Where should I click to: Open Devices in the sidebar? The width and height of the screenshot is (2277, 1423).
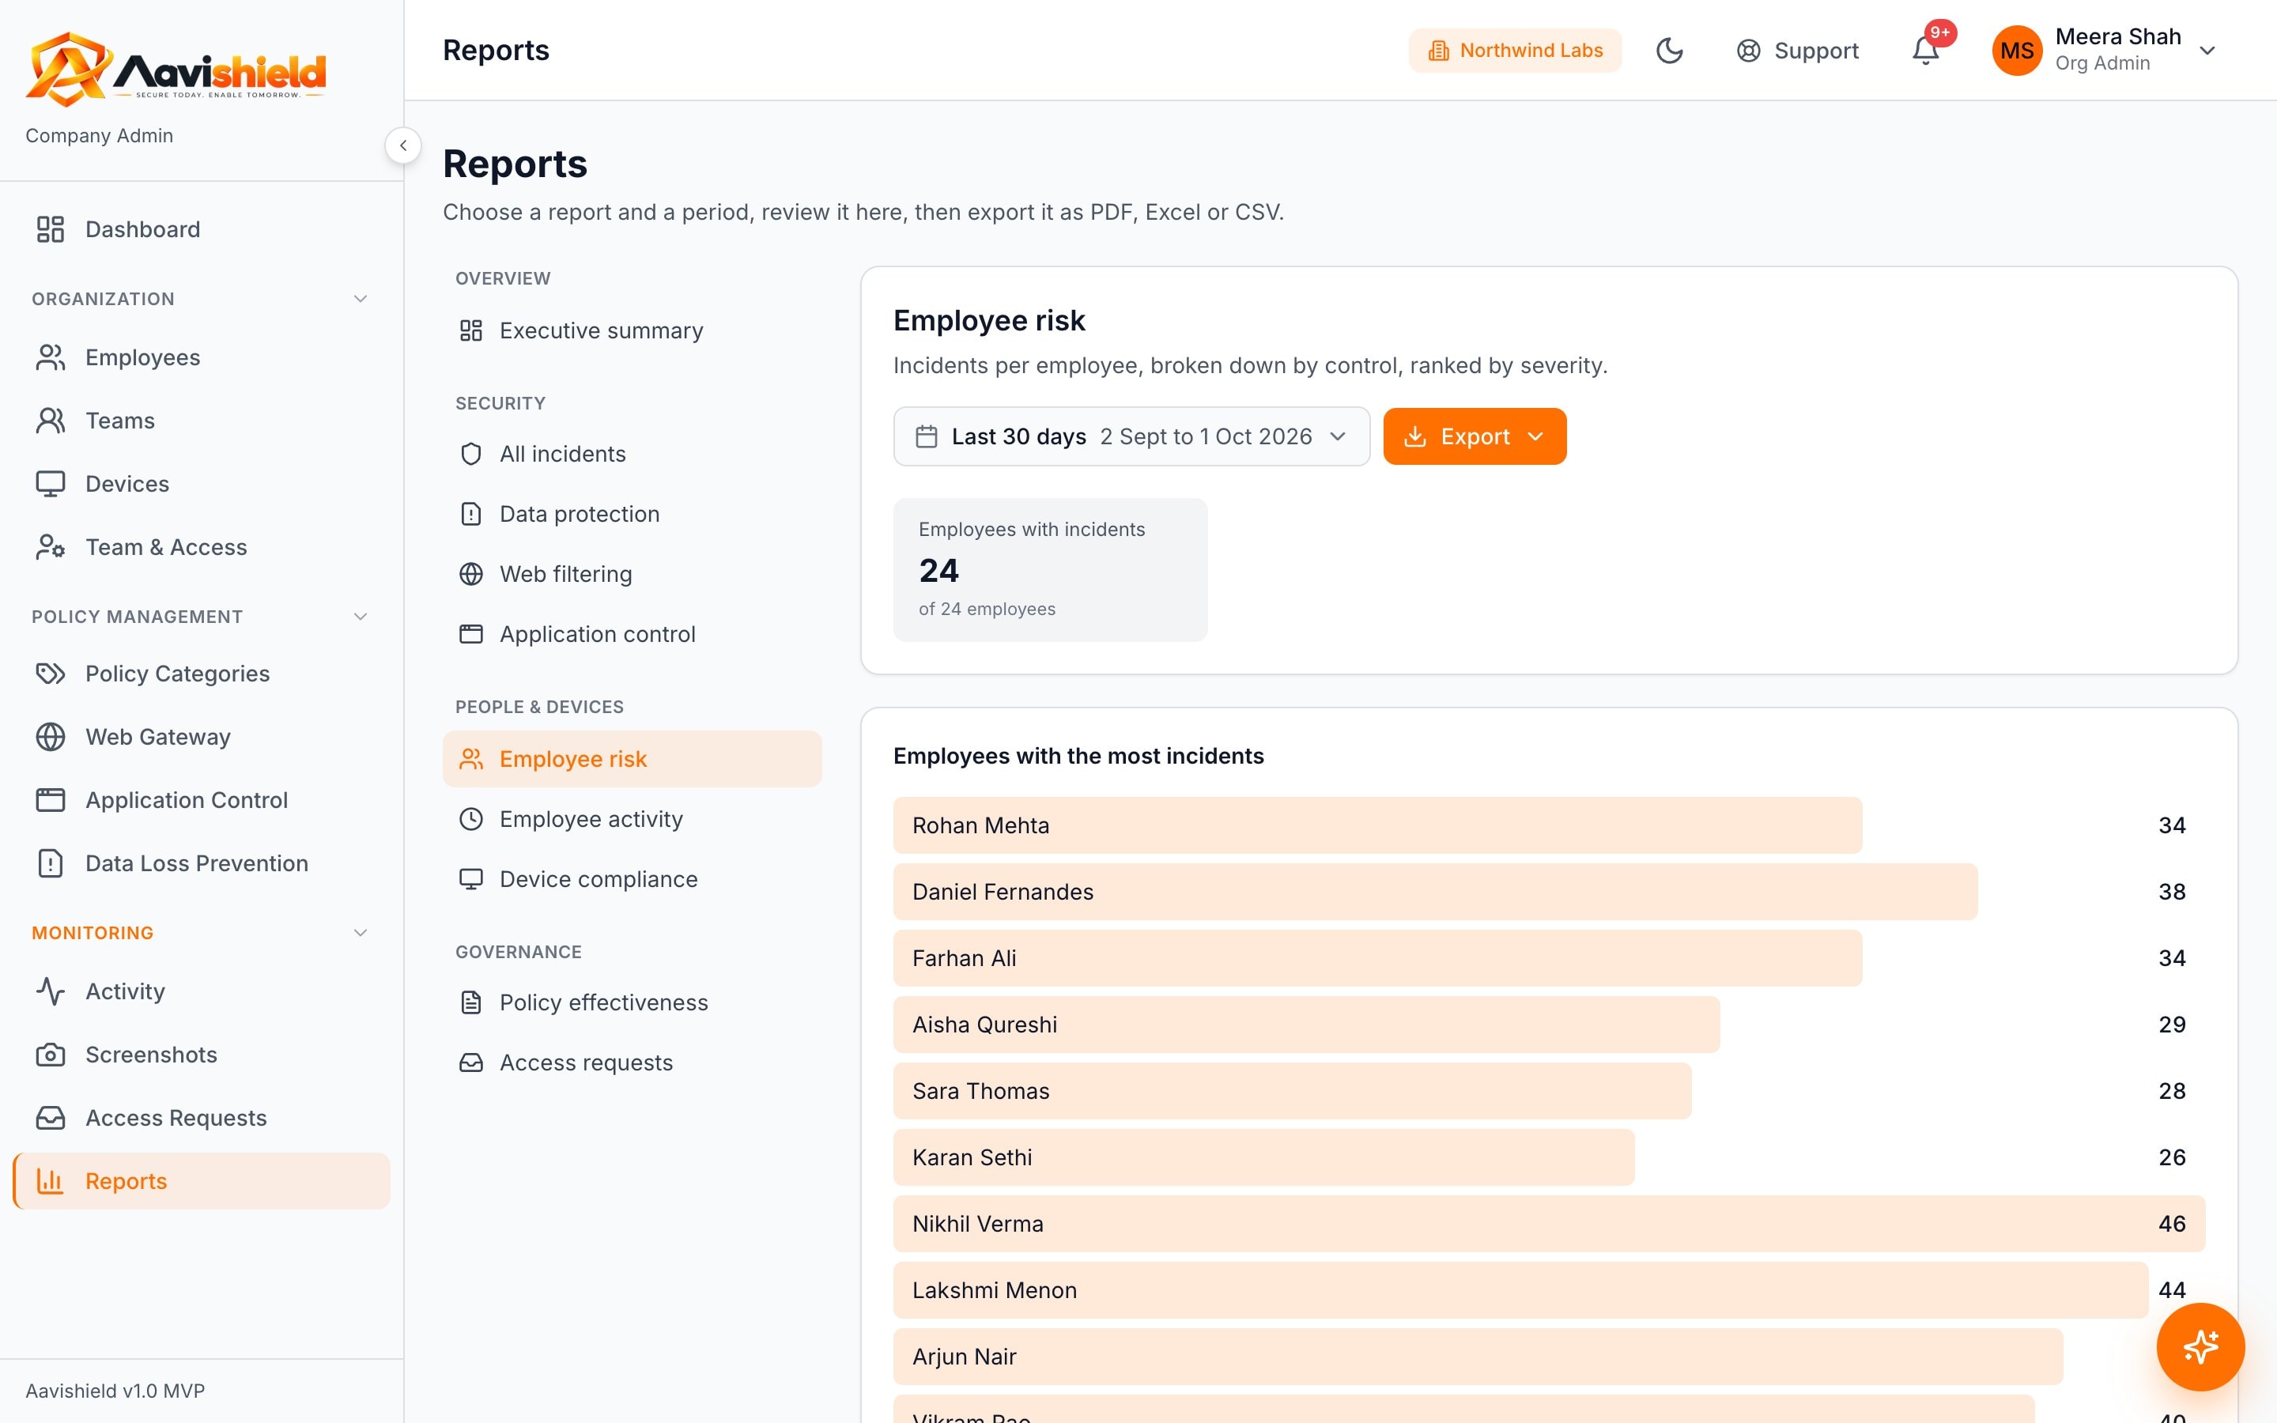[202, 483]
